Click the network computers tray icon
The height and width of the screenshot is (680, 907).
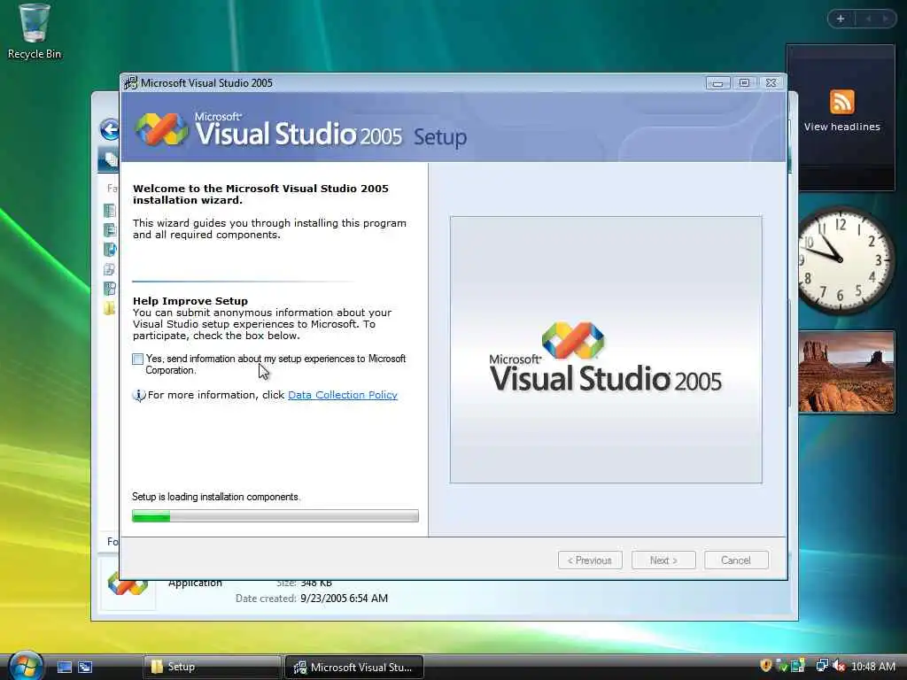822,666
